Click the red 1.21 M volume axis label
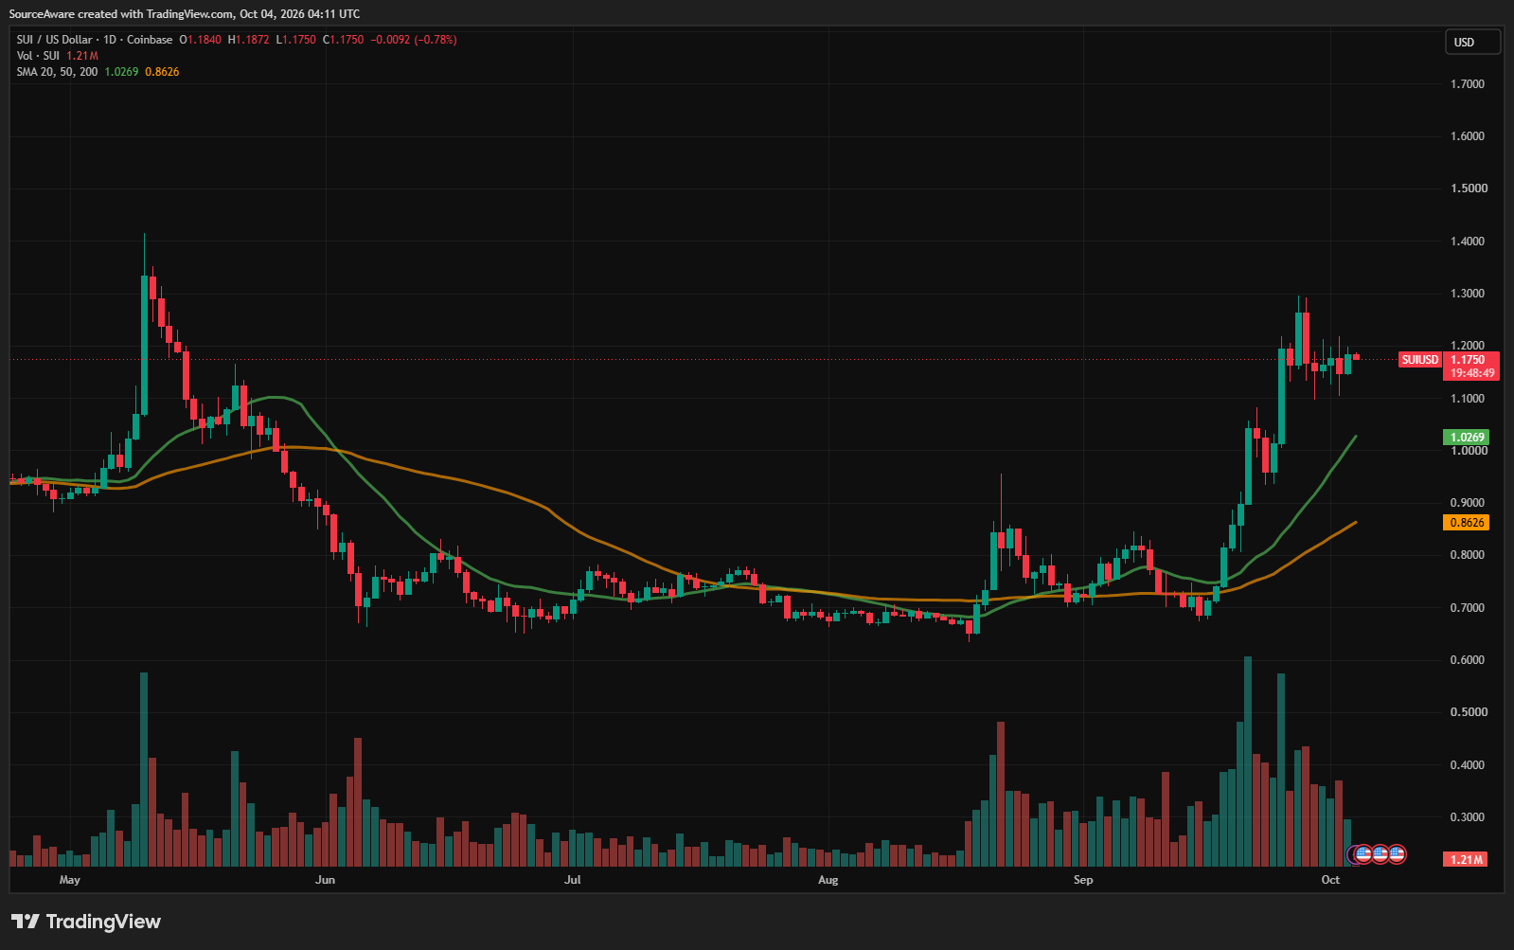The height and width of the screenshot is (950, 1514). coord(1466,859)
